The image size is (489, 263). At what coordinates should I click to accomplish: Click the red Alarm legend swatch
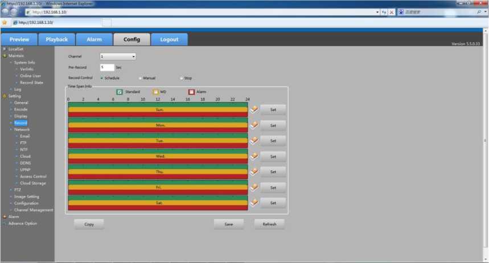click(191, 92)
